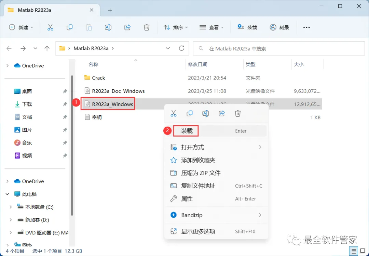Click the breadcrumb chevron after Matlab R2023a
Viewport: 369px width, 256px height.
(x=113, y=49)
